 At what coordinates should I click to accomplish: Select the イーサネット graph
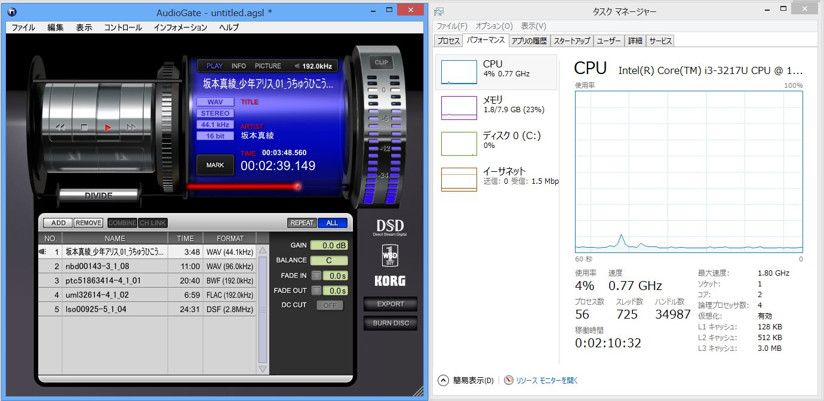[x=459, y=179]
